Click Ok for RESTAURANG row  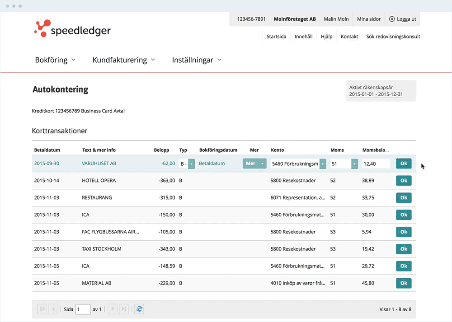tap(404, 197)
